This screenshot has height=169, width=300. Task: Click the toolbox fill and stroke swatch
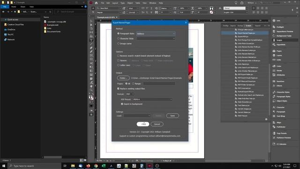click(x=91, y=98)
